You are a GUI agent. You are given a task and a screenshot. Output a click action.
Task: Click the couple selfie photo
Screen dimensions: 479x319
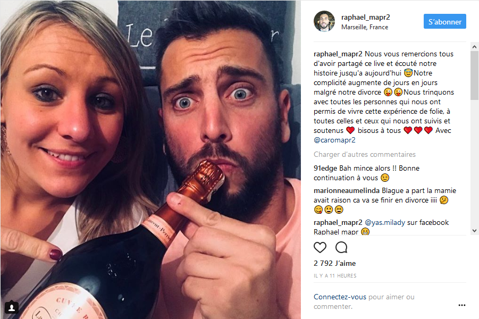coord(150,159)
